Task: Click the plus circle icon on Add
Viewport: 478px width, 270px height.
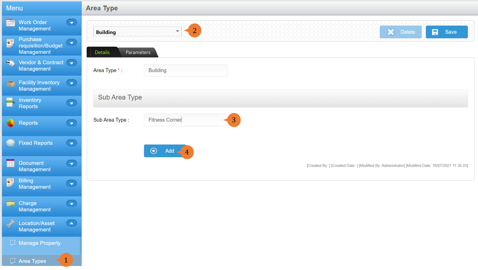Action: (153, 151)
